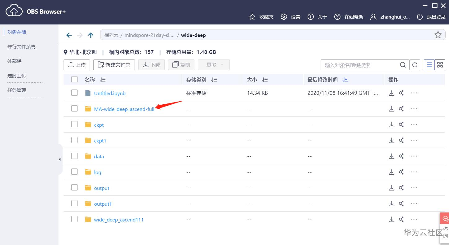The image size is (449, 245).
Task: Download the output folder
Action: pyautogui.click(x=392, y=188)
